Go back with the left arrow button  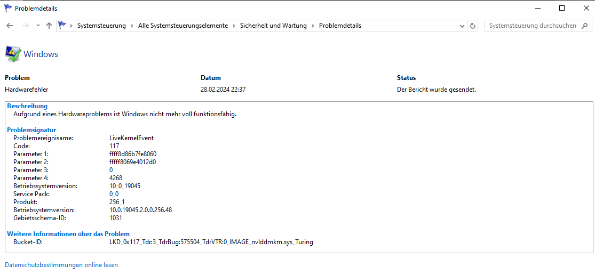coord(10,26)
